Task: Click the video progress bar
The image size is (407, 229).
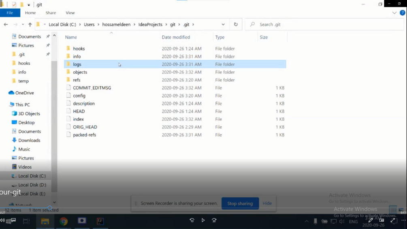Action: (203, 208)
